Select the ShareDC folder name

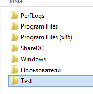[x=32, y=48]
